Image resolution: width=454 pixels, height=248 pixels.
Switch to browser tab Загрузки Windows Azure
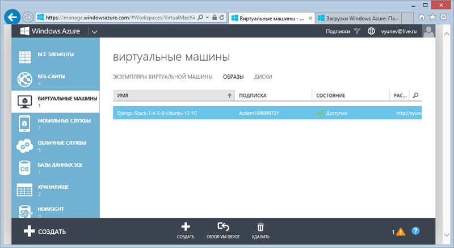(x=359, y=18)
